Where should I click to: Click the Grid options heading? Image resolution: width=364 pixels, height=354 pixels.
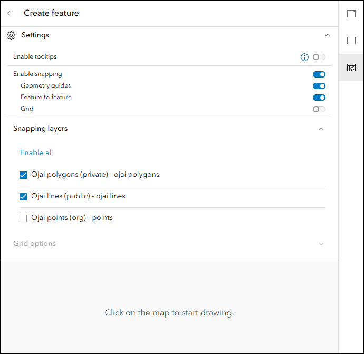(34, 244)
